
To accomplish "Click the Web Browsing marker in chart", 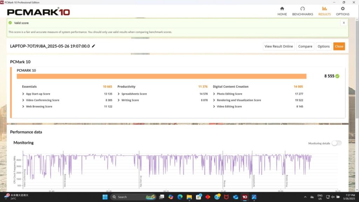I will pyautogui.click(x=65, y=181).
